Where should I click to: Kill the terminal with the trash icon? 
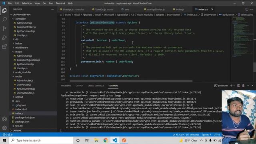243,86
